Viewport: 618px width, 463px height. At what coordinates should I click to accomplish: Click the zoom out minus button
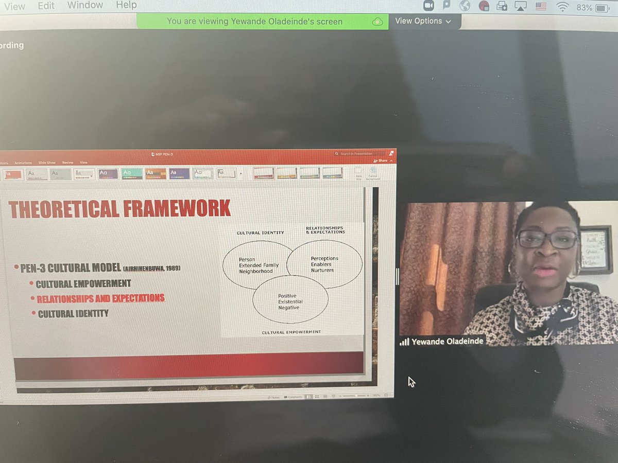(340, 396)
